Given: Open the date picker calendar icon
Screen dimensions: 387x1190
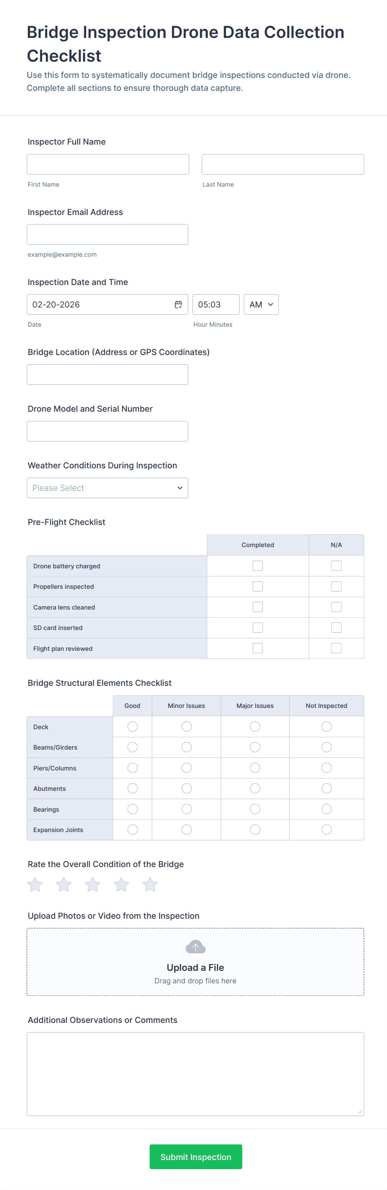Looking at the screenshot, I should (x=178, y=305).
